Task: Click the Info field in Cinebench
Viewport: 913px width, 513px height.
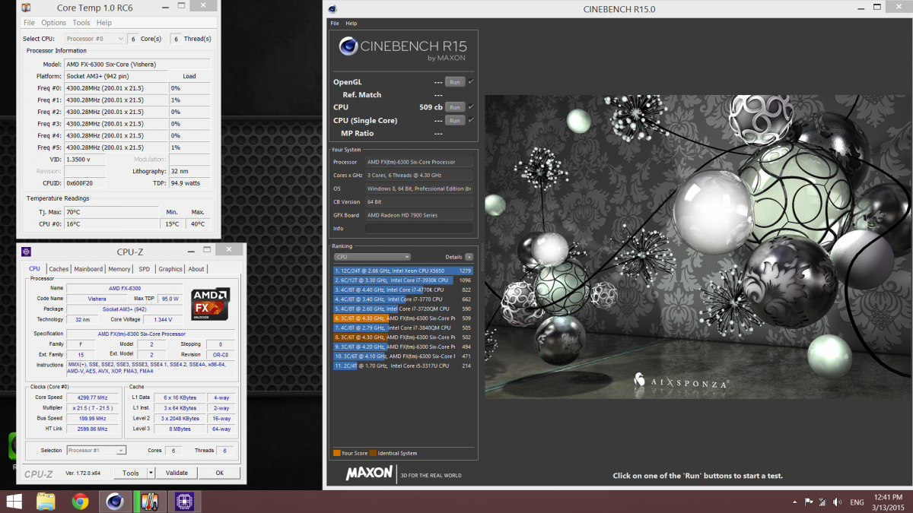Action: (418, 228)
